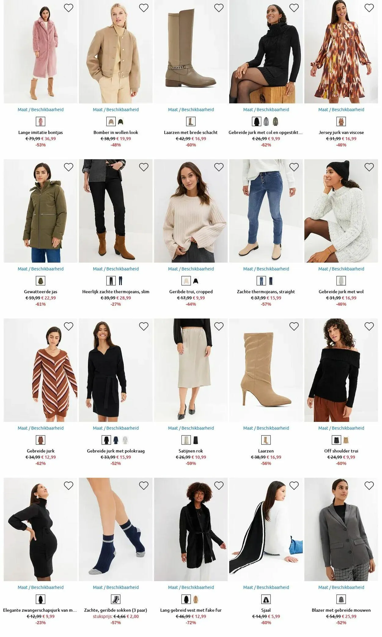Add Blazer met gebreide mouwen to wishlist
The image size is (382, 637).
point(369,486)
